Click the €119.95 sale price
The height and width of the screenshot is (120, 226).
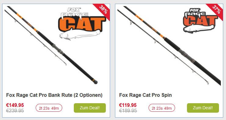click(128, 105)
